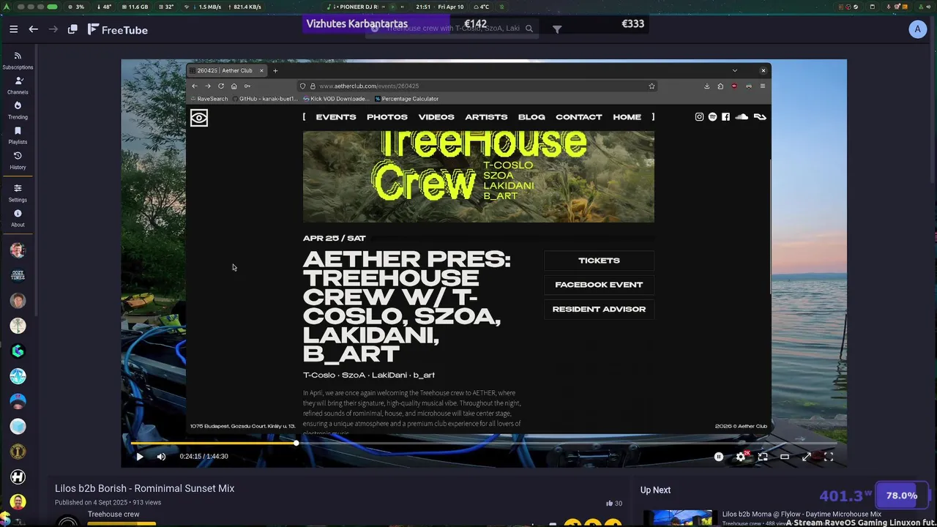Toggle theater mode rectangle icon
Image resolution: width=937 pixels, height=527 pixels.
785,457
